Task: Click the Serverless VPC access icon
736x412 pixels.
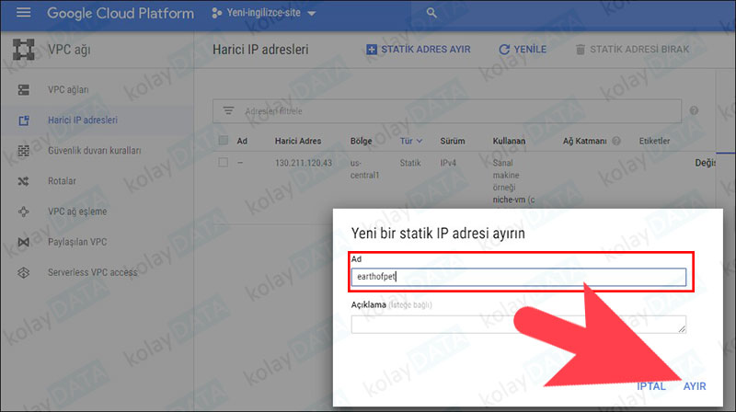Action: [24, 272]
